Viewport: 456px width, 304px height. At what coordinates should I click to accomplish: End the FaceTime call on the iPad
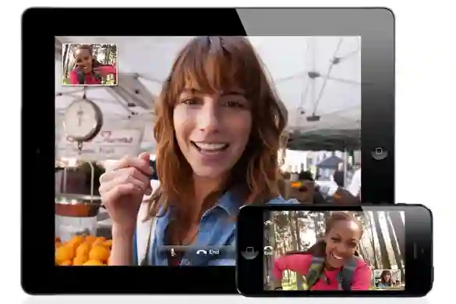(x=208, y=252)
